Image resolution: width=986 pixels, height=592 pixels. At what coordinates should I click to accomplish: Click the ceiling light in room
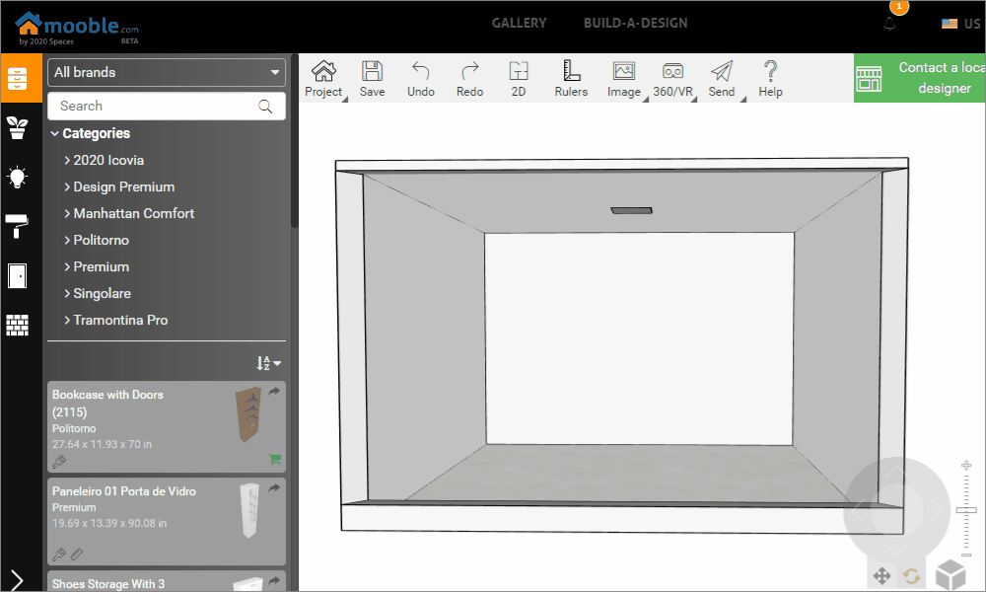coord(631,210)
